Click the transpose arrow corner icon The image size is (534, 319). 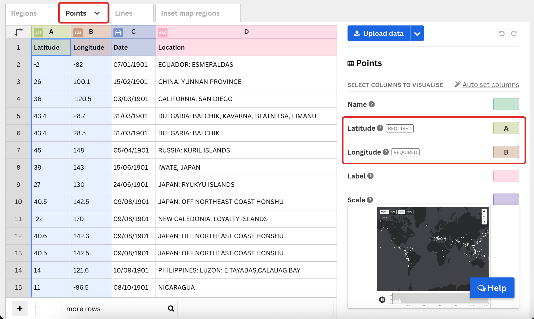[x=18, y=32]
